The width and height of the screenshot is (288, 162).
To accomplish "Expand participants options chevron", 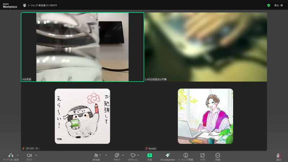I will pyautogui.click(x=106, y=156).
